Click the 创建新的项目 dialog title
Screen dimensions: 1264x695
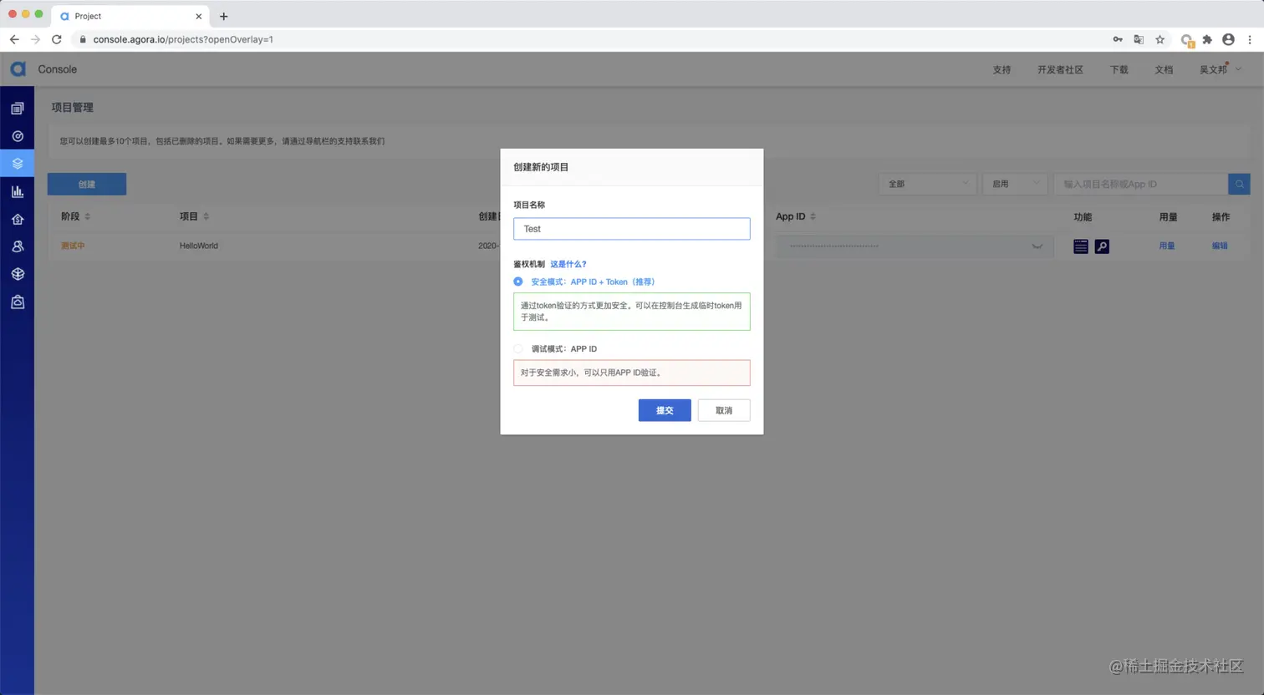[x=541, y=167]
